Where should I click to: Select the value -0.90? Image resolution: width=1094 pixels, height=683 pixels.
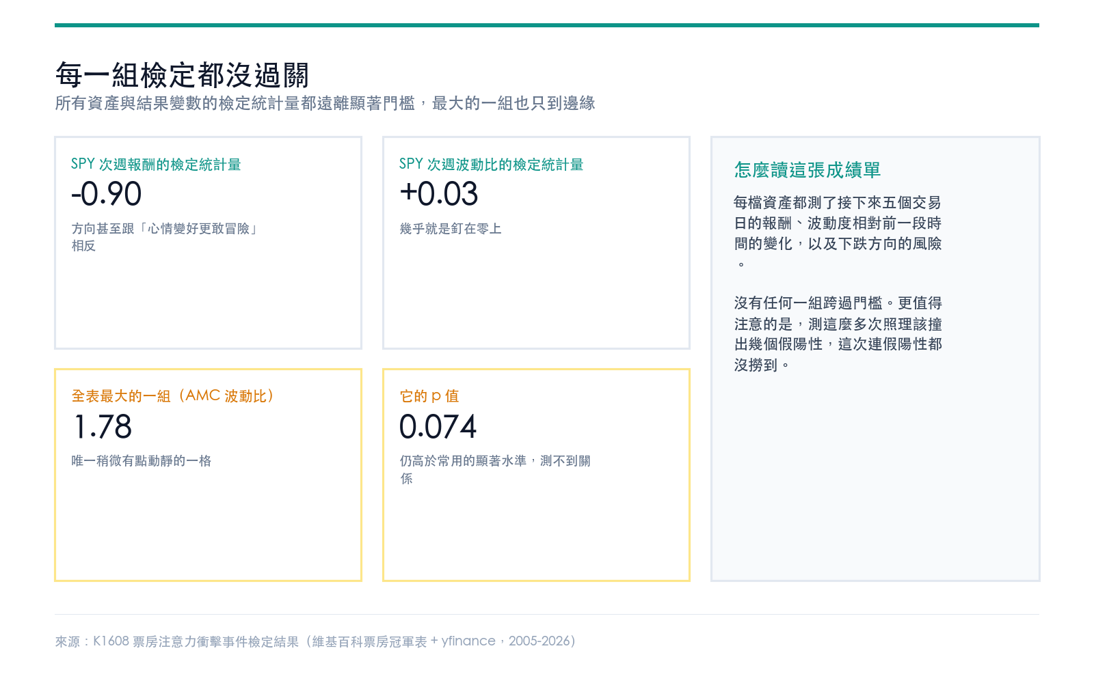coord(107,194)
